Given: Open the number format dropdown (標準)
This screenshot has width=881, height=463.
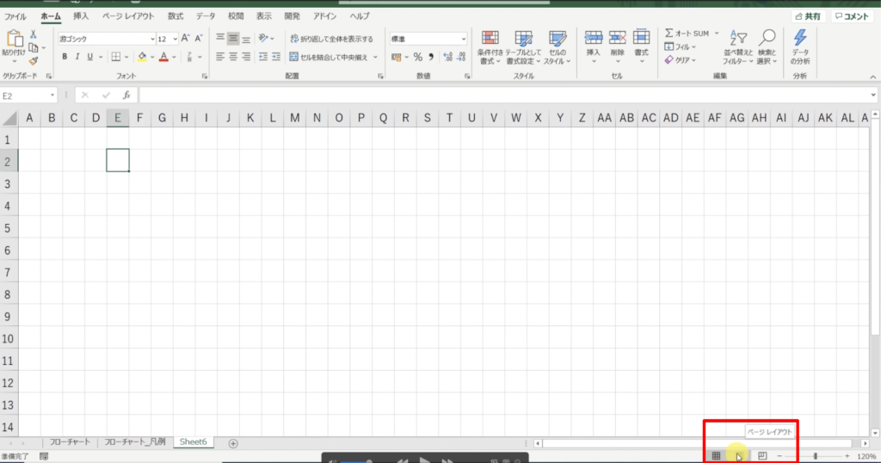Looking at the screenshot, I should (x=428, y=39).
